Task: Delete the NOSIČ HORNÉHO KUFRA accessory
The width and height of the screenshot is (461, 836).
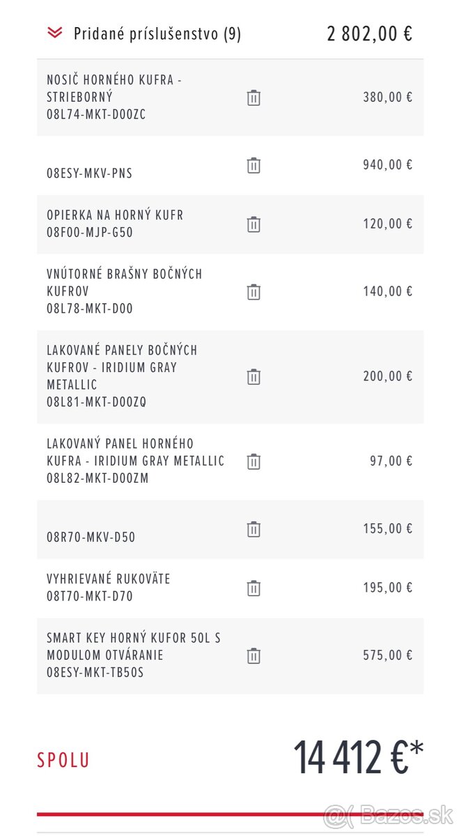Action: click(253, 98)
